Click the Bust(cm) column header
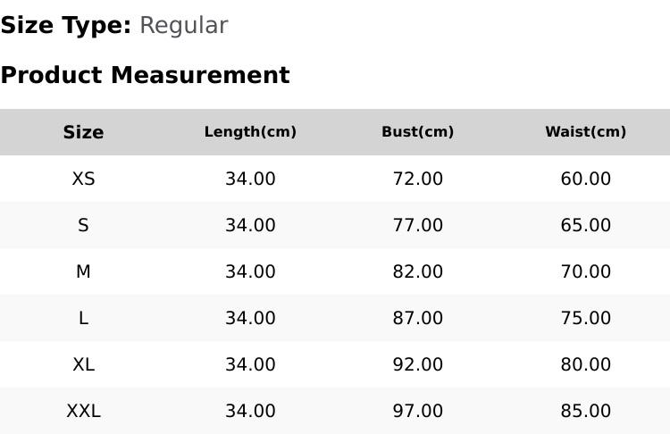 click(x=418, y=132)
